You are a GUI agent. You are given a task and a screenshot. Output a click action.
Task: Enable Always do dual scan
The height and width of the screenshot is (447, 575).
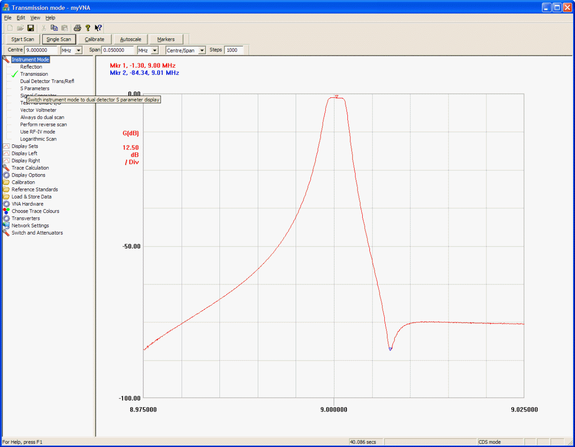42,117
